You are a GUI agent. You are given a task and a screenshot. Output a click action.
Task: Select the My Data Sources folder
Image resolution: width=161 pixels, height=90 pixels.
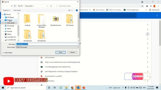[56, 20]
